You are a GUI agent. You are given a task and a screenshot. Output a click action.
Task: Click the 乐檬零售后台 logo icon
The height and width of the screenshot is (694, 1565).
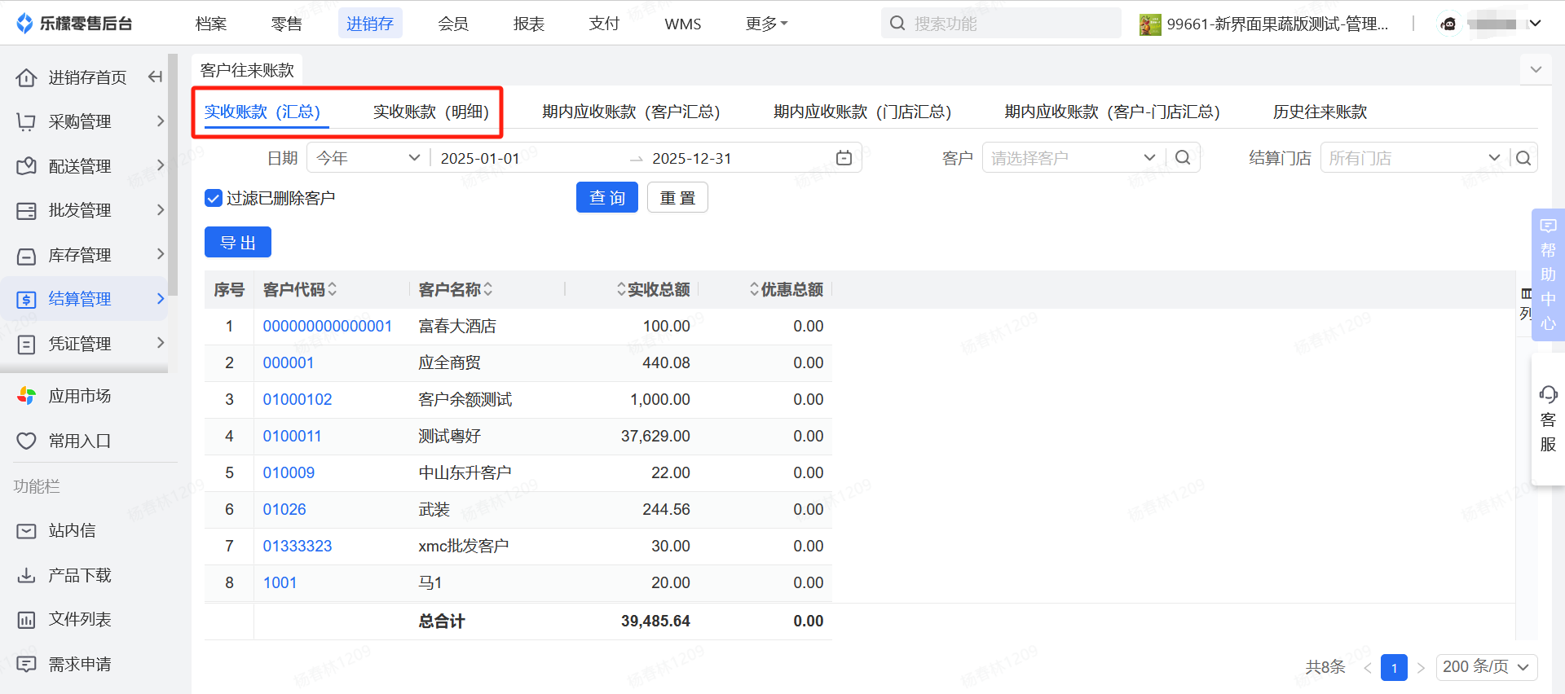(x=24, y=24)
